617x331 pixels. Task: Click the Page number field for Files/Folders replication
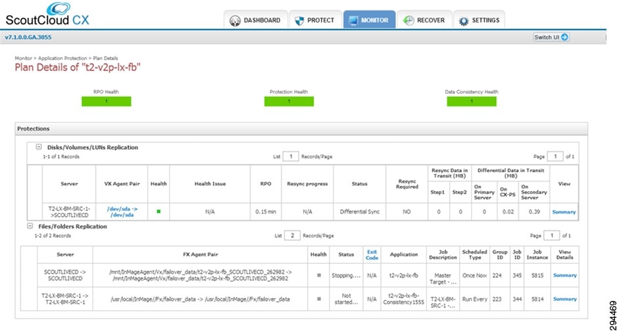[x=552, y=235]
